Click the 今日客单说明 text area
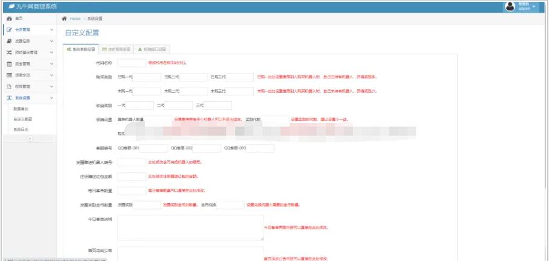This screenshot has height=261, width=549. pyautogui.click(x=190, y=228)
